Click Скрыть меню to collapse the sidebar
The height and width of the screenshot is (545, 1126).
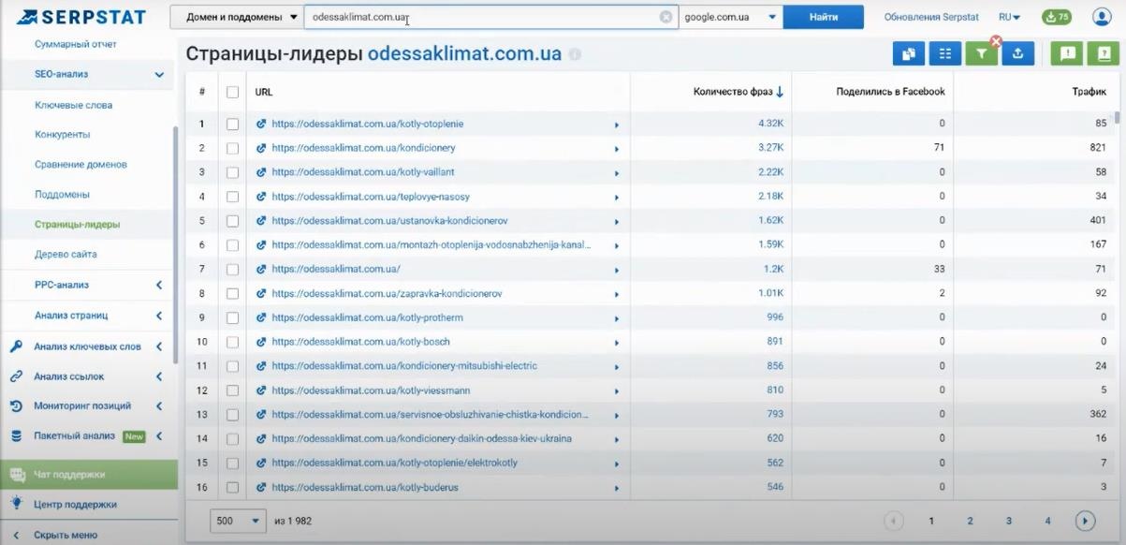pyautogui.click(x=66, y=536)
